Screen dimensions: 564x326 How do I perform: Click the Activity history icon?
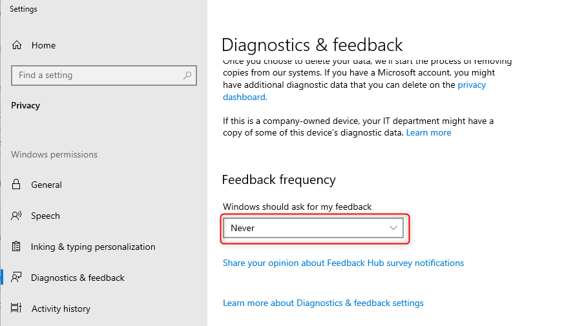tap(16, 309)
